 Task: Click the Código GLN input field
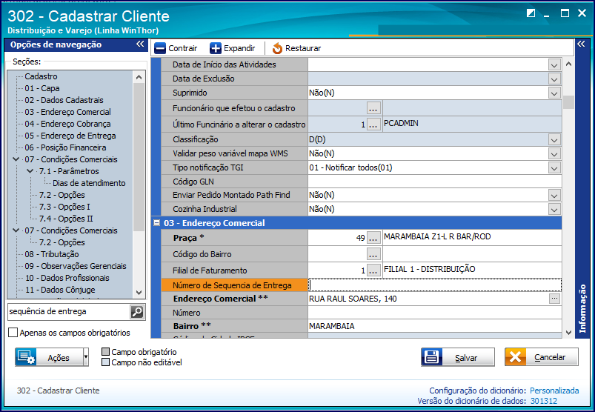(435, 182)
